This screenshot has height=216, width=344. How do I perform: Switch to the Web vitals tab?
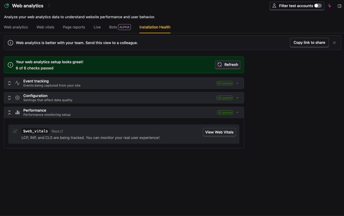point(45,27)
